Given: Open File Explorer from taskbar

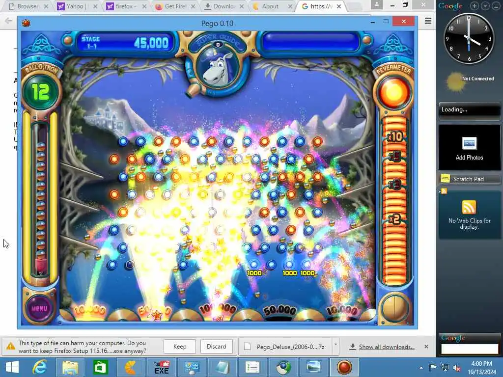Looking at the screenshot, I should click(70, 367).
